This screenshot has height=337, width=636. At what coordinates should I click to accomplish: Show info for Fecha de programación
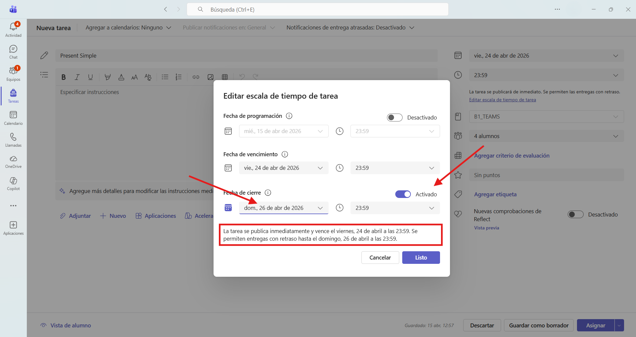coord(289,116)
